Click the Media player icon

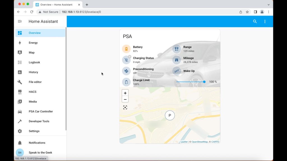(20, 102)
